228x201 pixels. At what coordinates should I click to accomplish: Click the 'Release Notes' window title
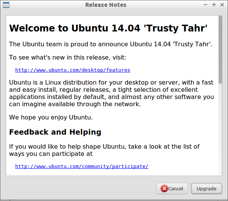106,5
